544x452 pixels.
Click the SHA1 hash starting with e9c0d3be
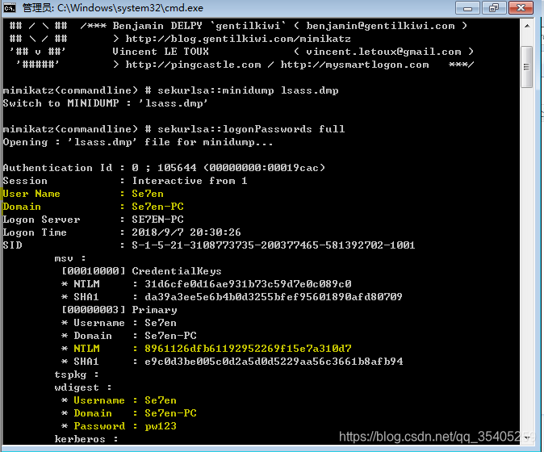(274, 362)
